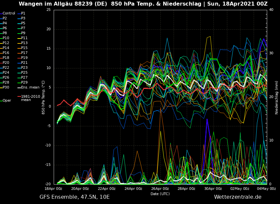Click the 850 hPa Temp. (°C) axis label
The image size is (280, 204).
(43, 97)
